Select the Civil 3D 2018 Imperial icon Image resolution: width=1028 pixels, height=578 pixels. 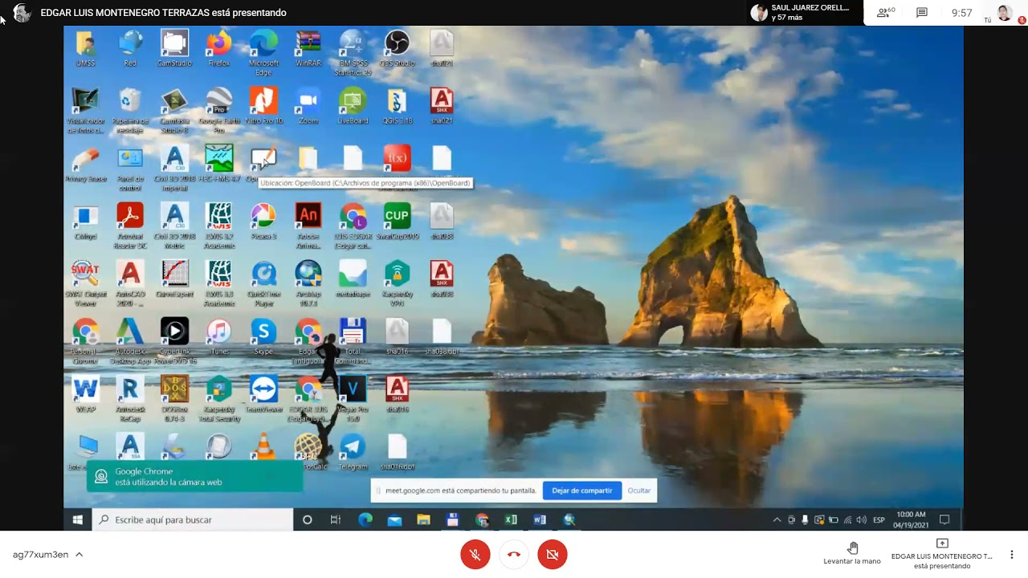(x=174, y=167)
